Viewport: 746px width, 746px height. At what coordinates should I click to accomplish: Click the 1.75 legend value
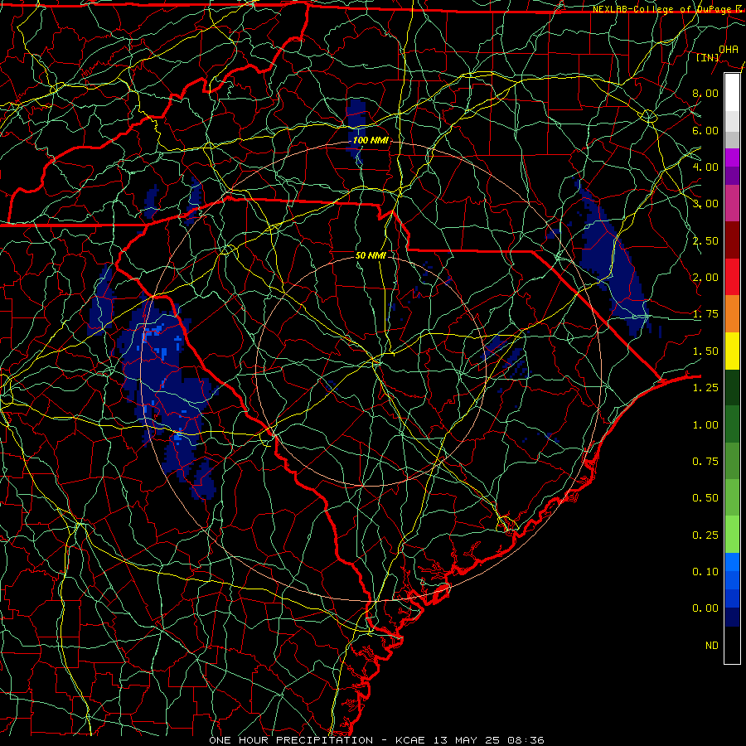pos(705,314)
